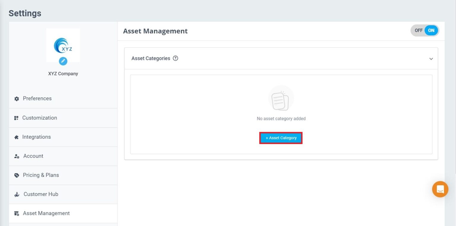
Task: Turn Asset Management OFF
Action: [x=418, y=30]
